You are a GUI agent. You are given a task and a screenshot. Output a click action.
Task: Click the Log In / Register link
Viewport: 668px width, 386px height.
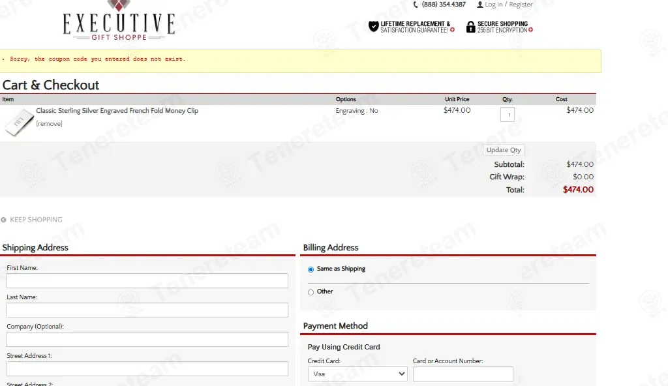click(509, 5)
